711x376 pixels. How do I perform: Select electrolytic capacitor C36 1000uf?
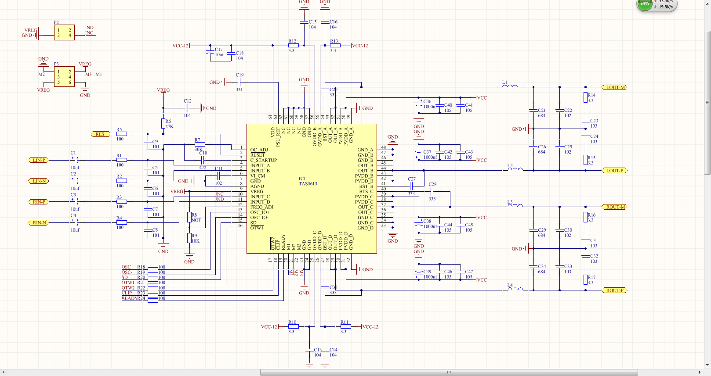(418, 104)
